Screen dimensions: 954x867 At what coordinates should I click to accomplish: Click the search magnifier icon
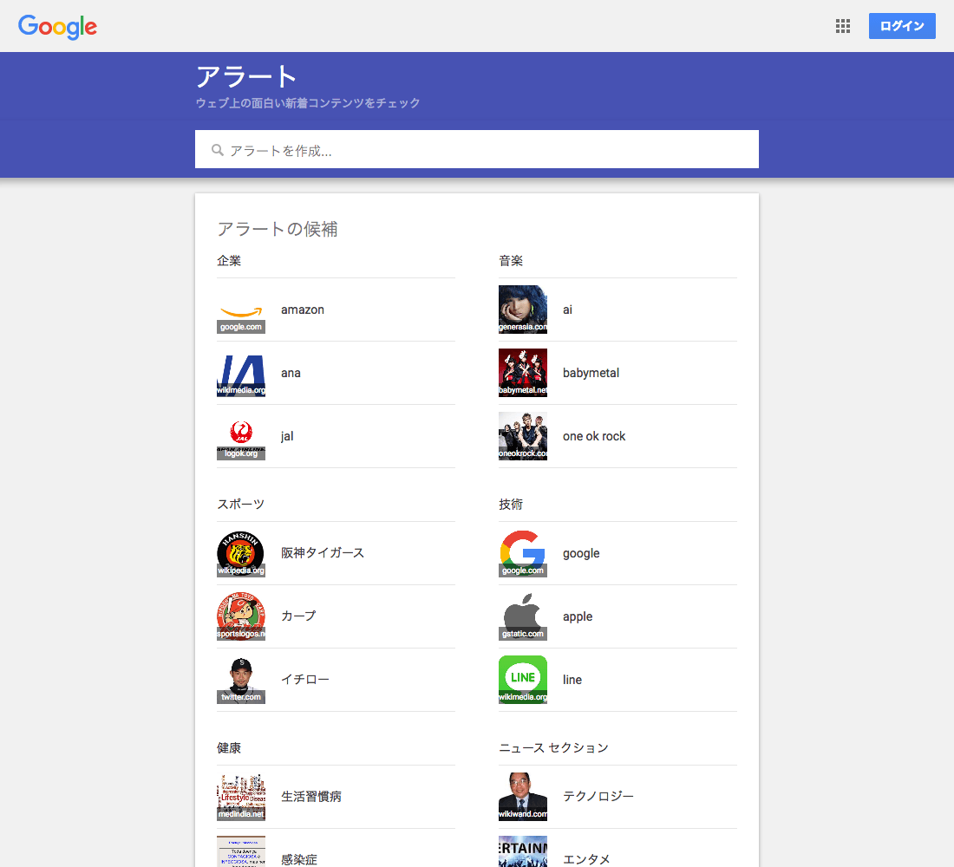point(217,150)
